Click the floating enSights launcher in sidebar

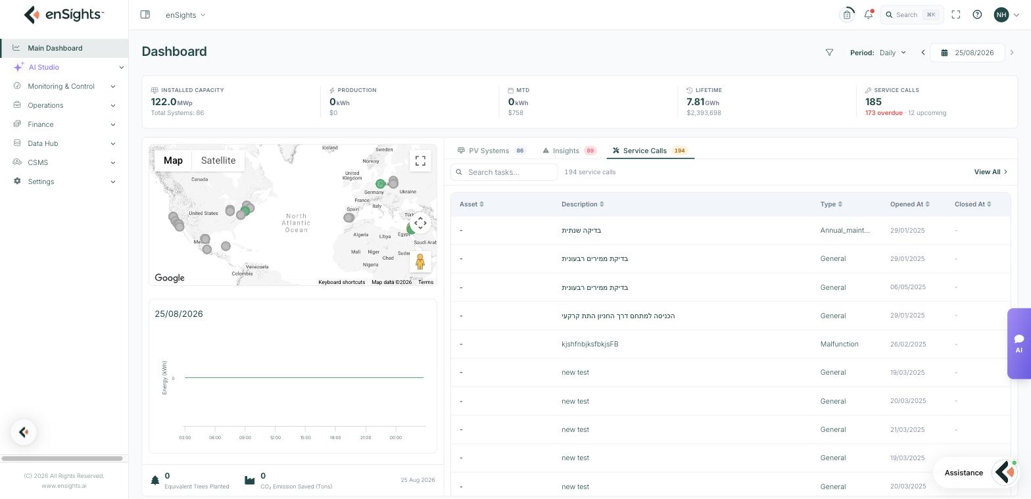click(x=24, y=432)
